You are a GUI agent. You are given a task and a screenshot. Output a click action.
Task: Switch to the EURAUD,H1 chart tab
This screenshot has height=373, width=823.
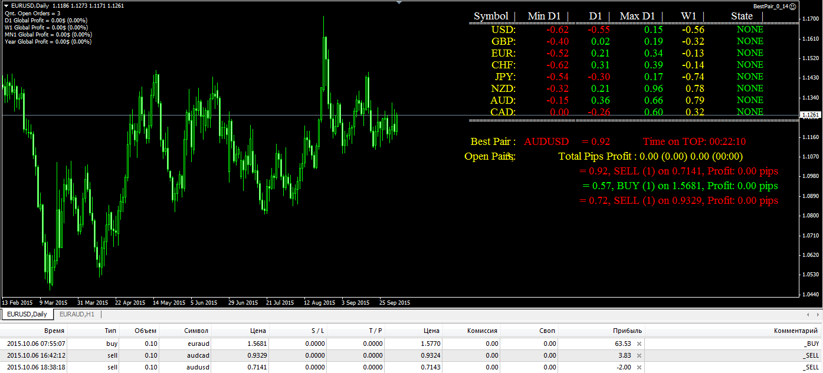[77, 314]
